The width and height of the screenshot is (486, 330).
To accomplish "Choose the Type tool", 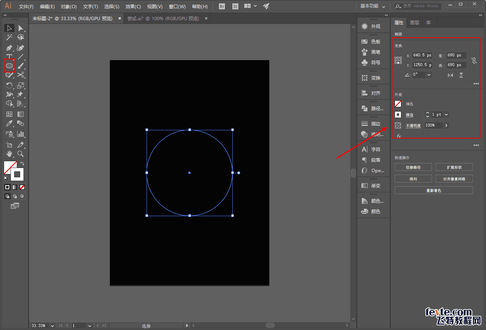I will tap(9, 57).
